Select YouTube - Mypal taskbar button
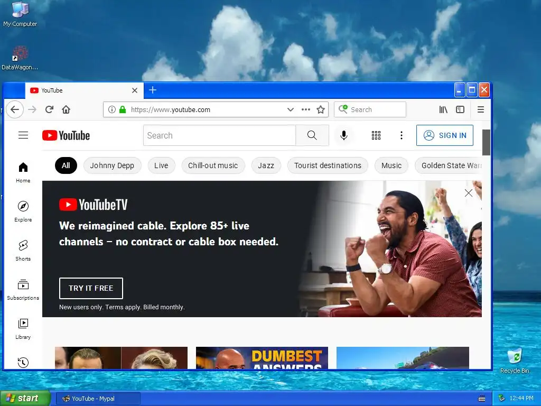541x406 pixels. coord(98,399)
